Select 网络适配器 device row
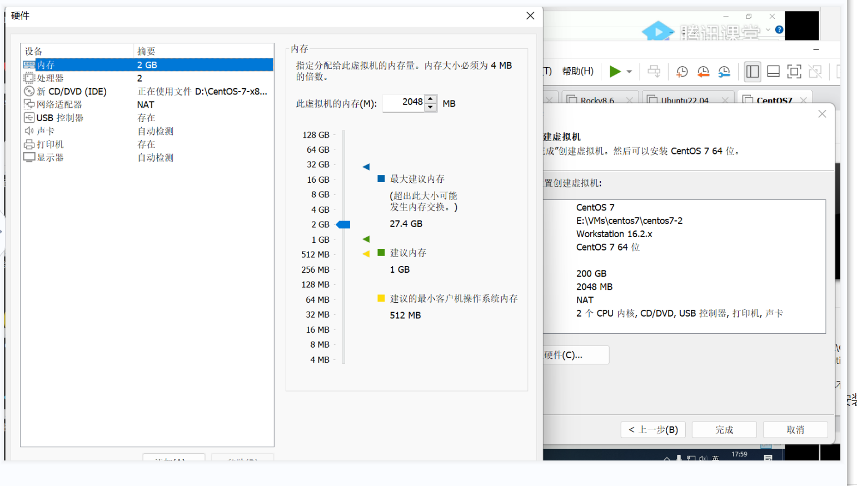 pyautogui.click(x=147, y=104)
